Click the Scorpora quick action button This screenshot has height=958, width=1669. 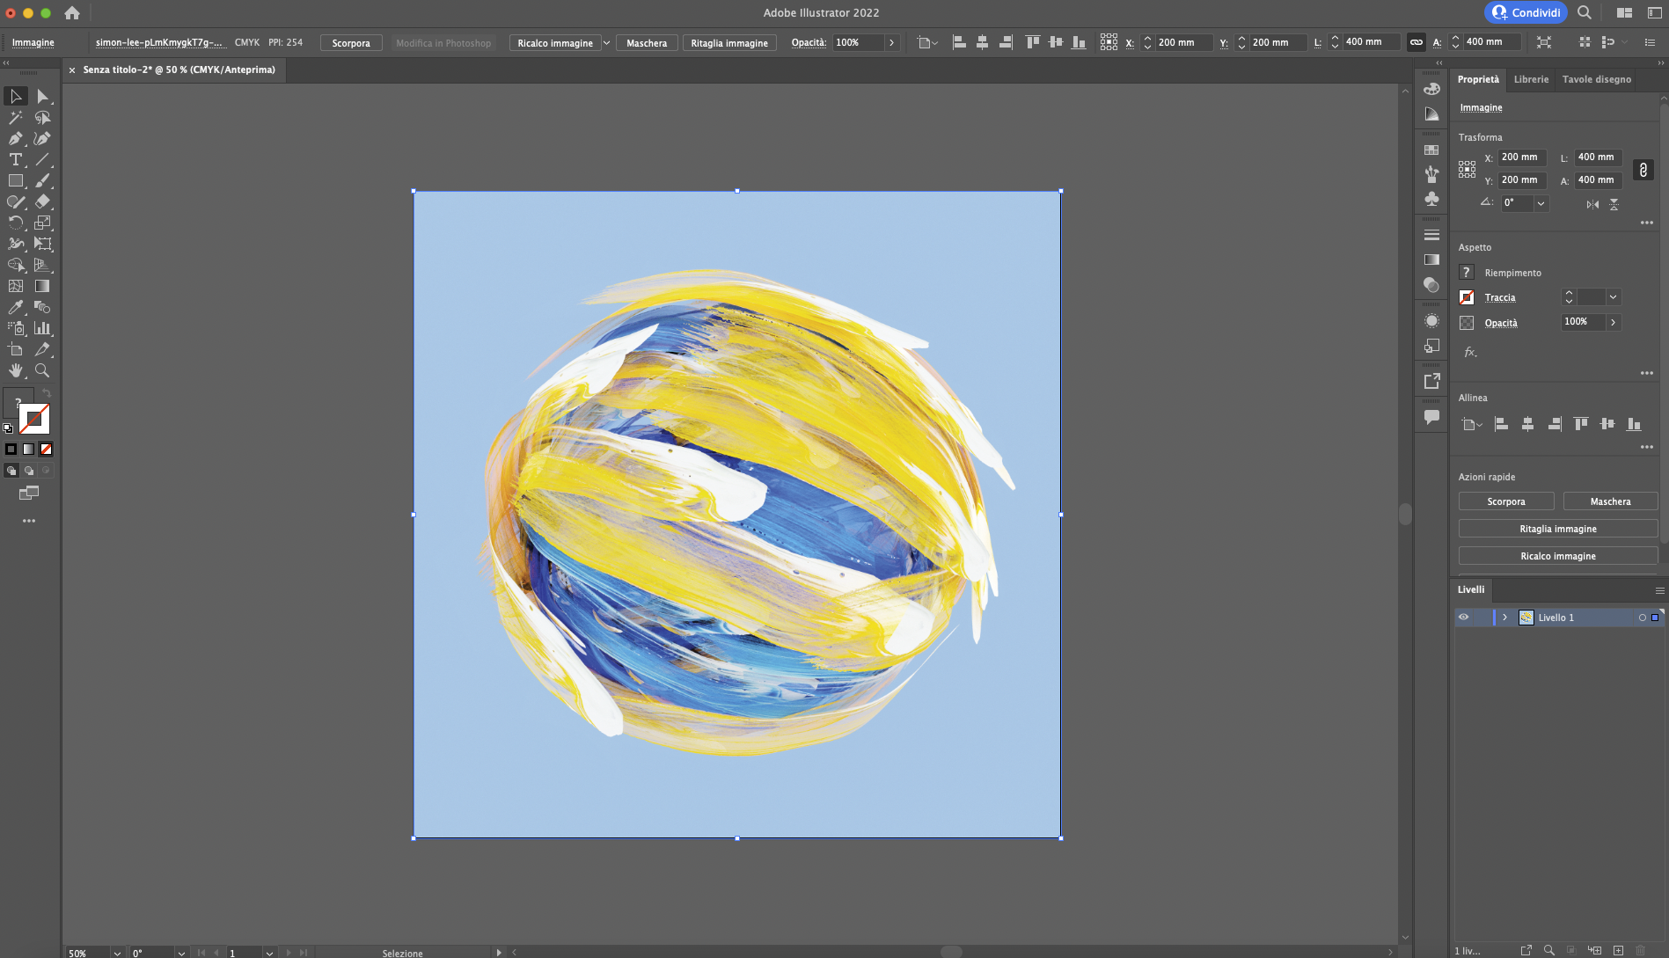click(x=1505, y=501)
